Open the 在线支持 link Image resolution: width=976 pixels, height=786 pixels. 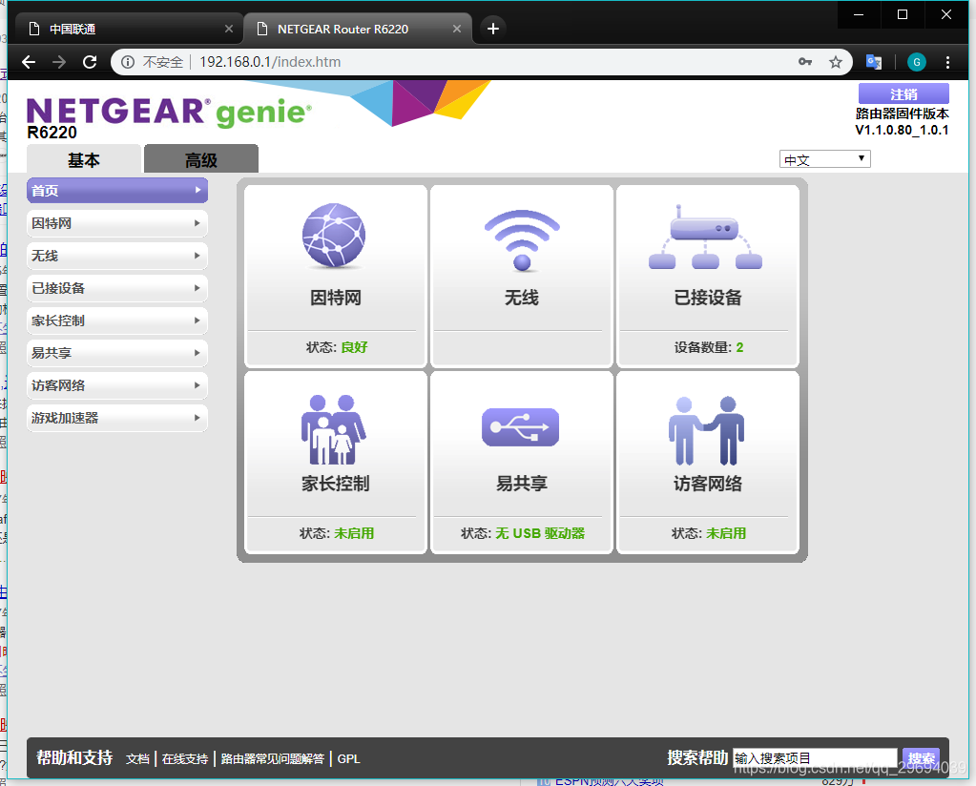[x=185, y=758]
